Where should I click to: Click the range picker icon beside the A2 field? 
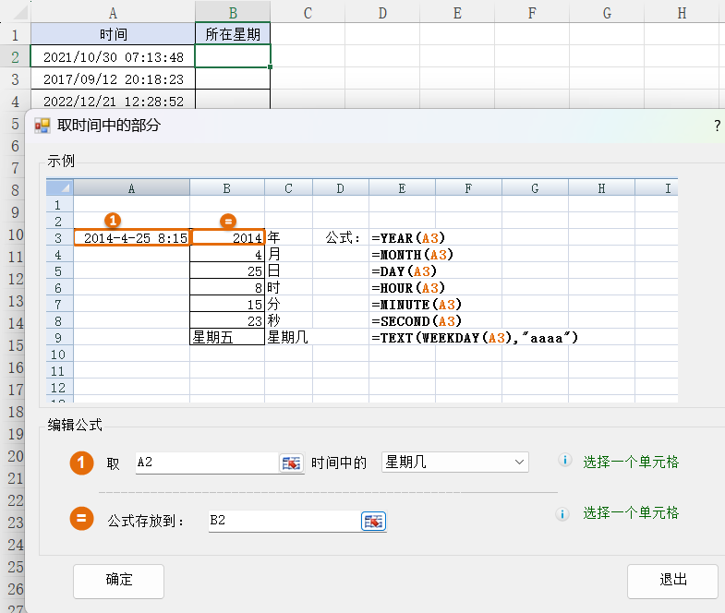291,463
